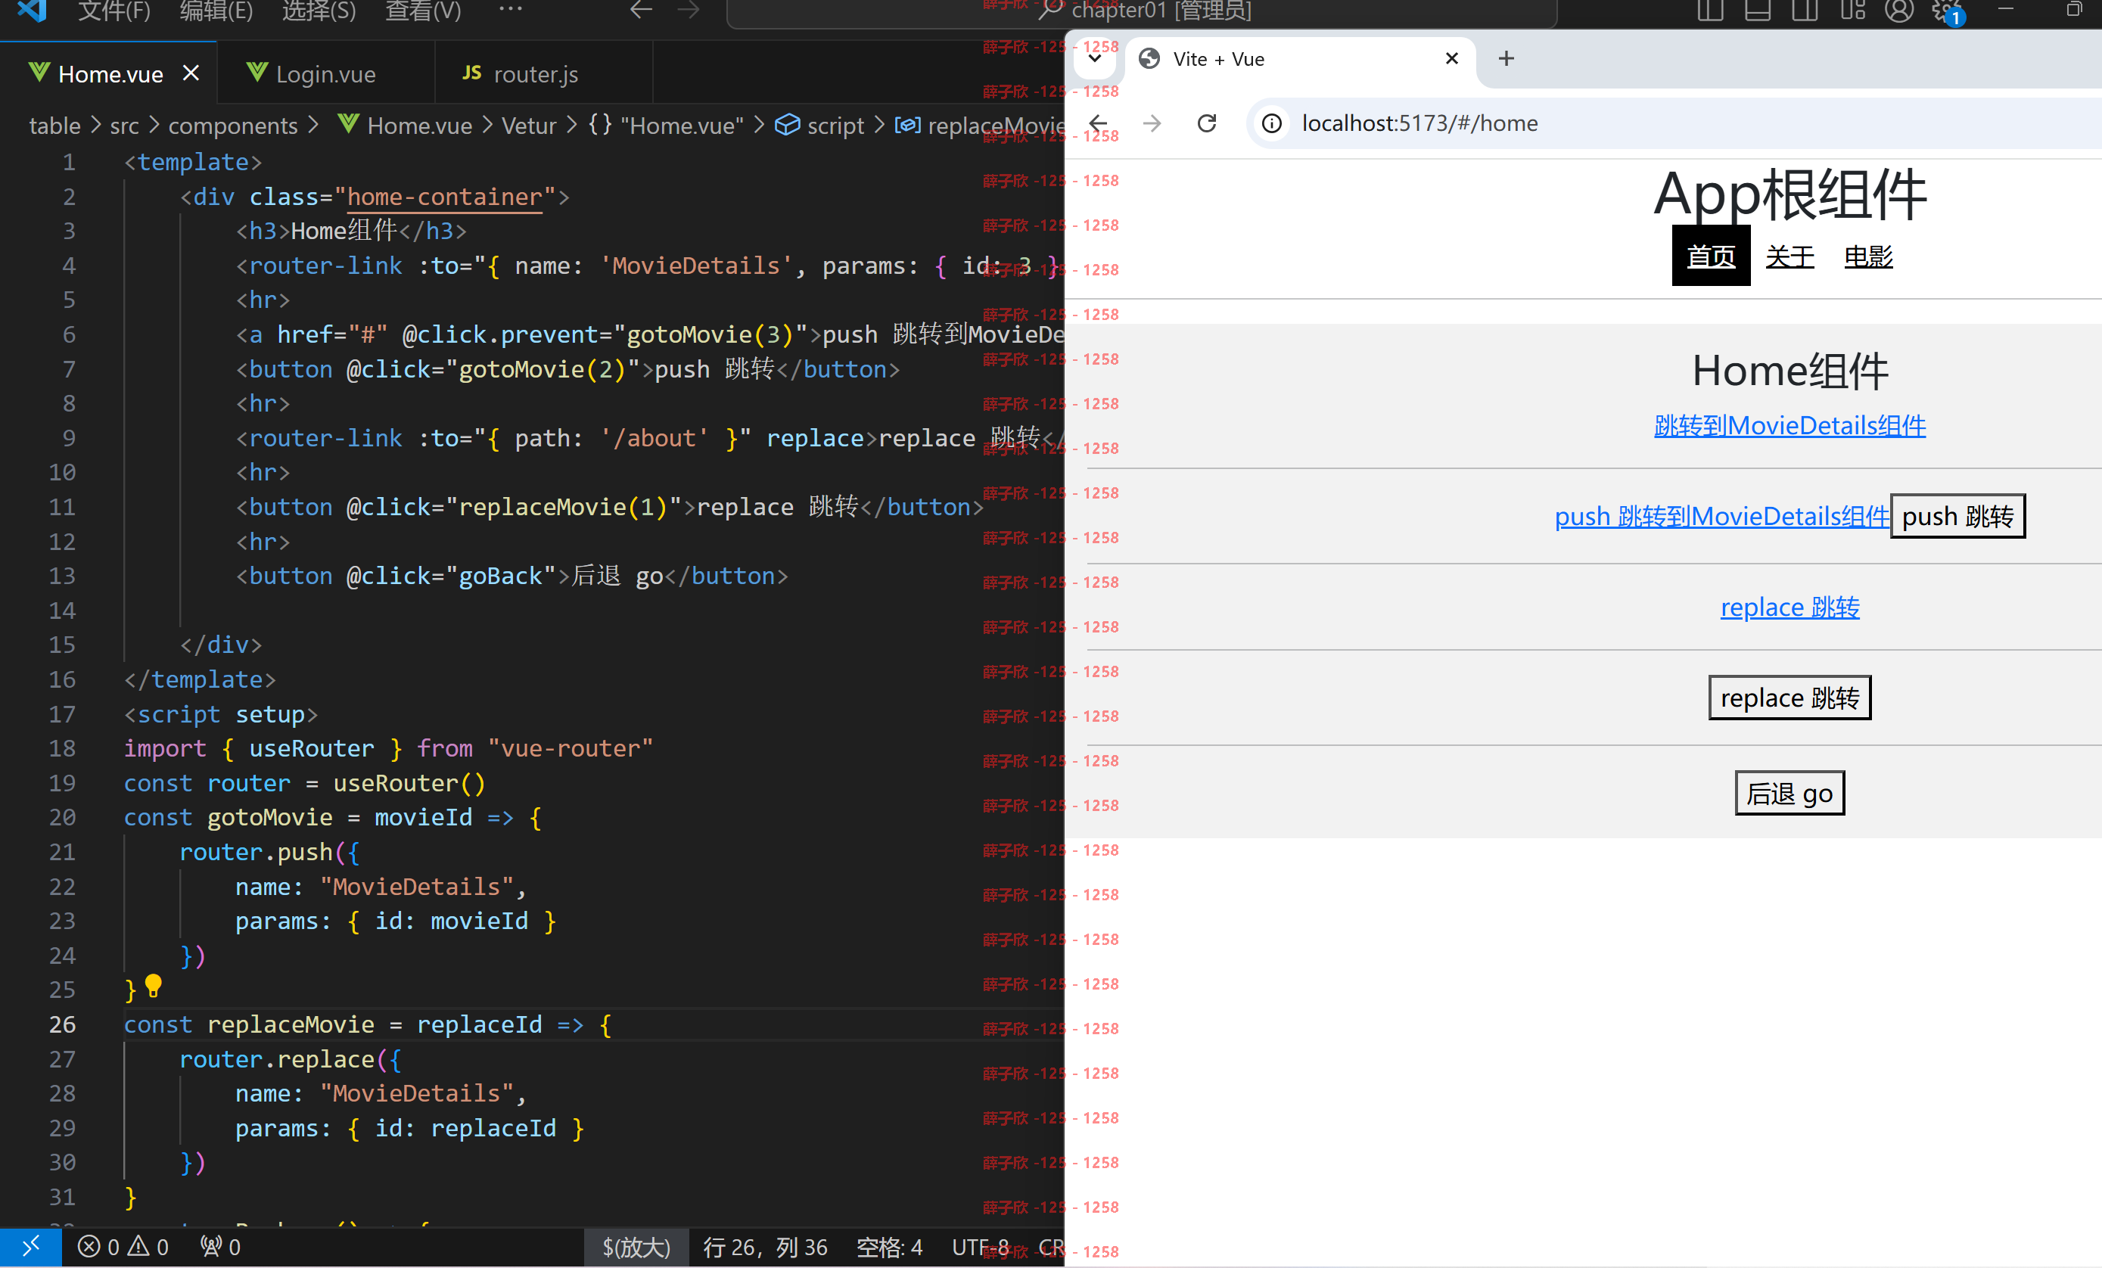The image size is (2102, 1268).
Task: Select the script breadcrumb segment
Action: pyautogui.click(x=819, y=126)
